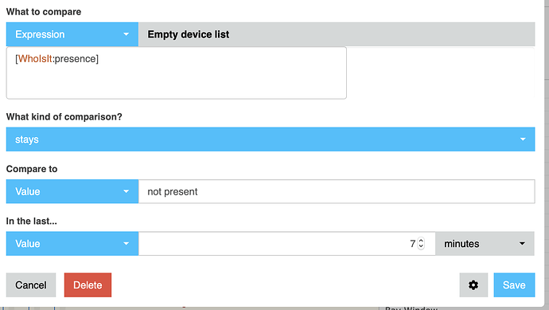This screenshot has height=310, width=549.
Task: Open the Expression type dropdown
Action: (72, 34)
